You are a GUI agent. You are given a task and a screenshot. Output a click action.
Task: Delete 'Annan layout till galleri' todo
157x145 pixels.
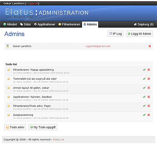coord(149,88)
